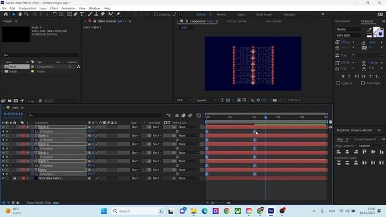Screen dimensions: 386x217
Task: Open the magnification dropdown showing 25%
Action: tap(184, 100)
